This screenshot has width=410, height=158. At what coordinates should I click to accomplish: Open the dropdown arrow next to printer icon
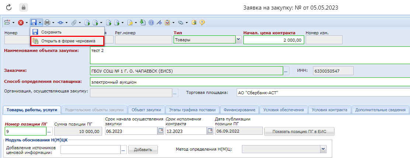(x=53, y=23)
